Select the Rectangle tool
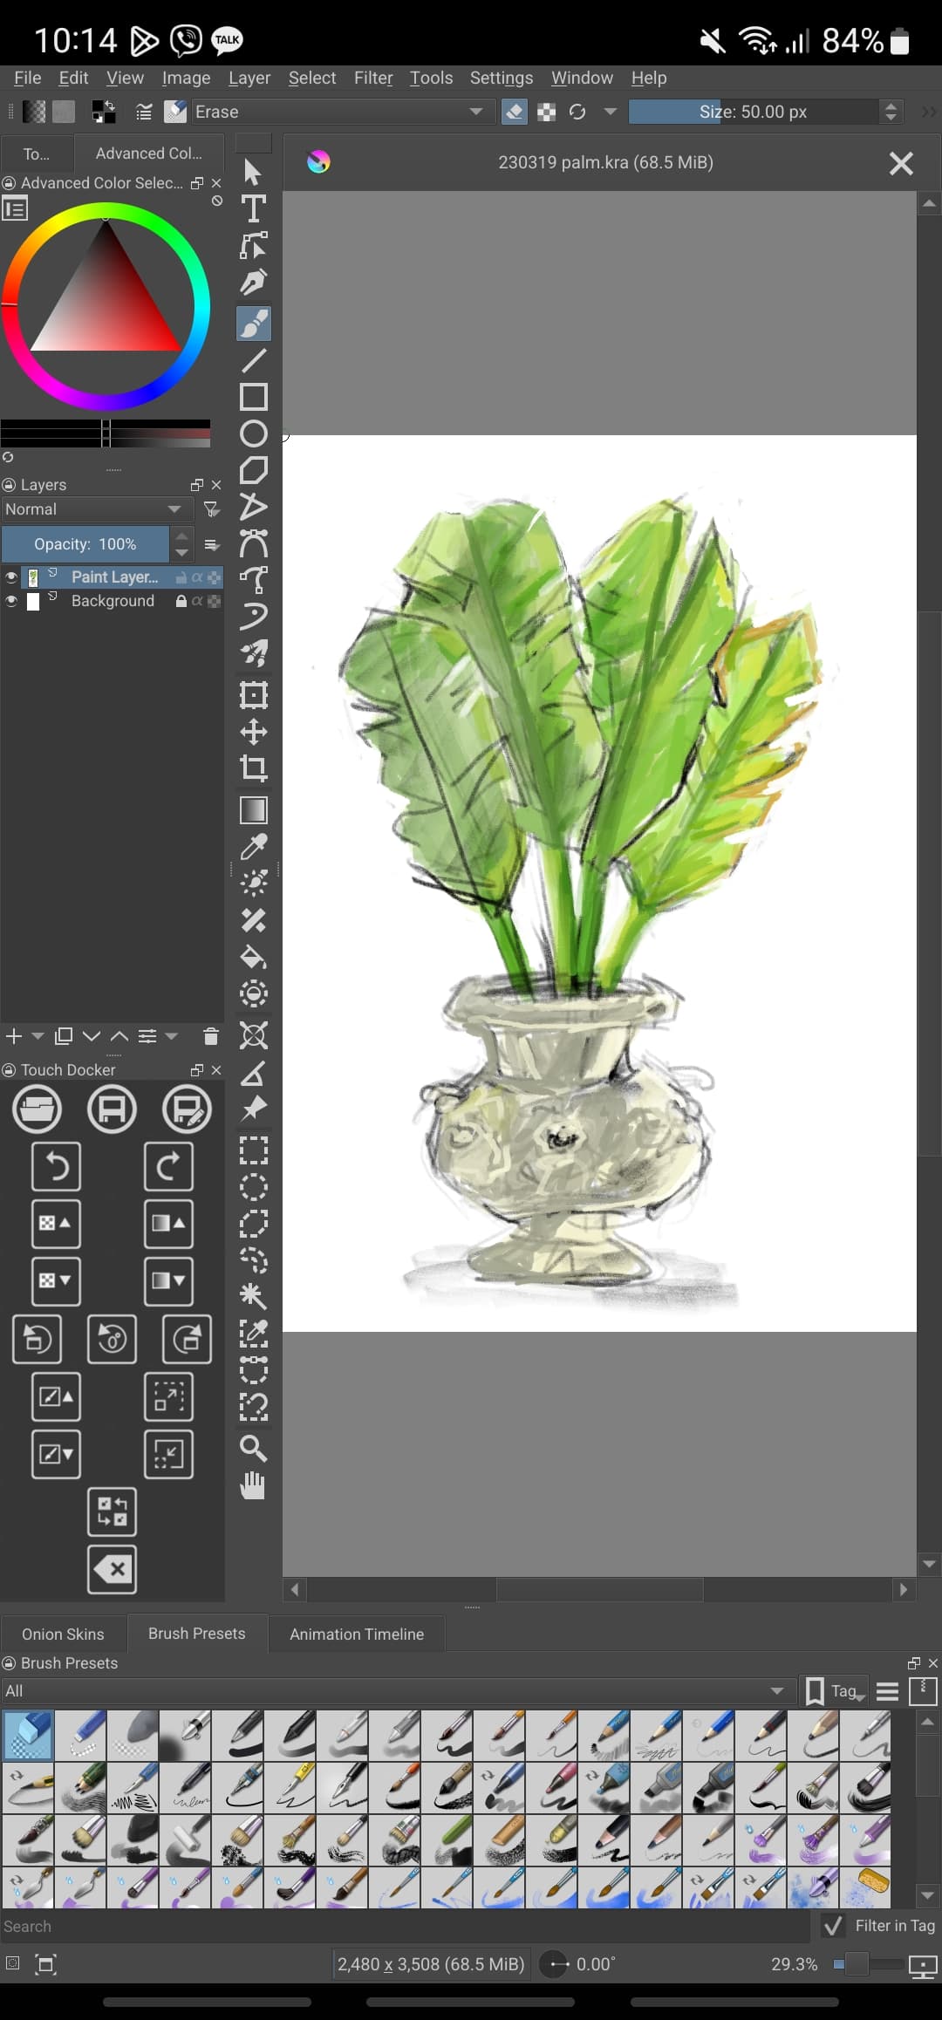This screenshot has height=2020, width=942. (253, 397)
